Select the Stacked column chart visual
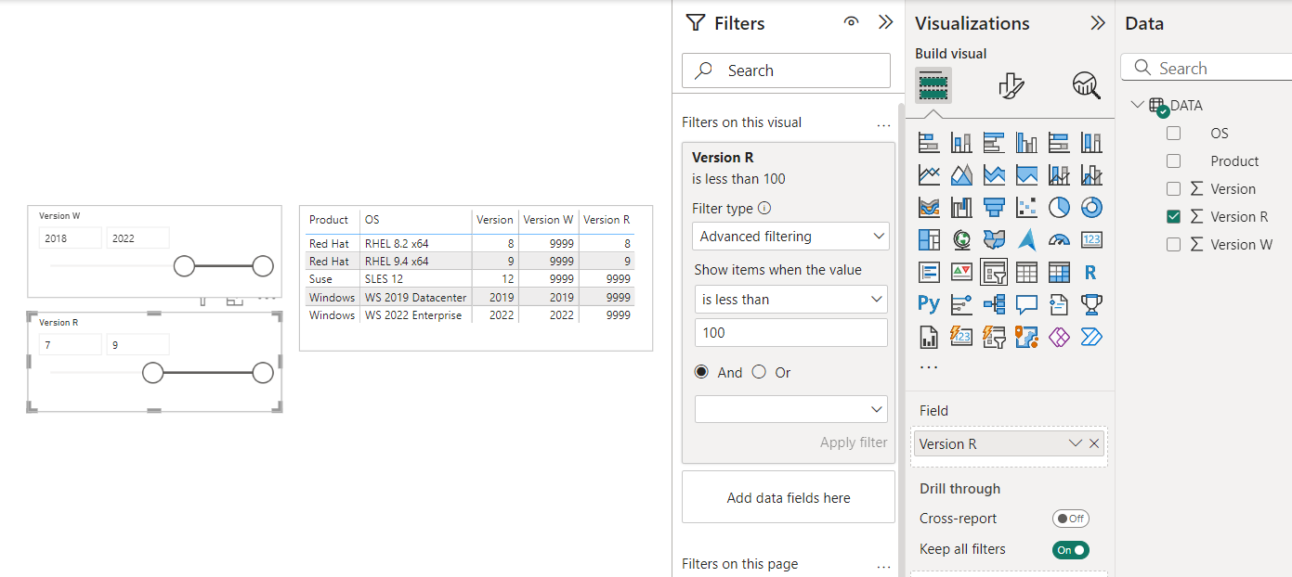The height and width of the screenshot is (577, 1292). point(961,143)
